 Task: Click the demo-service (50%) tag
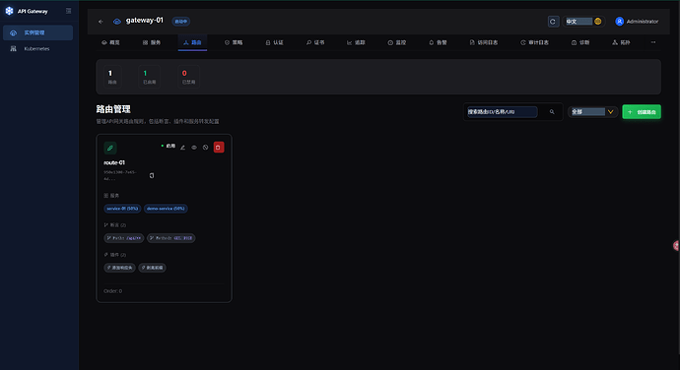[166, 209]
